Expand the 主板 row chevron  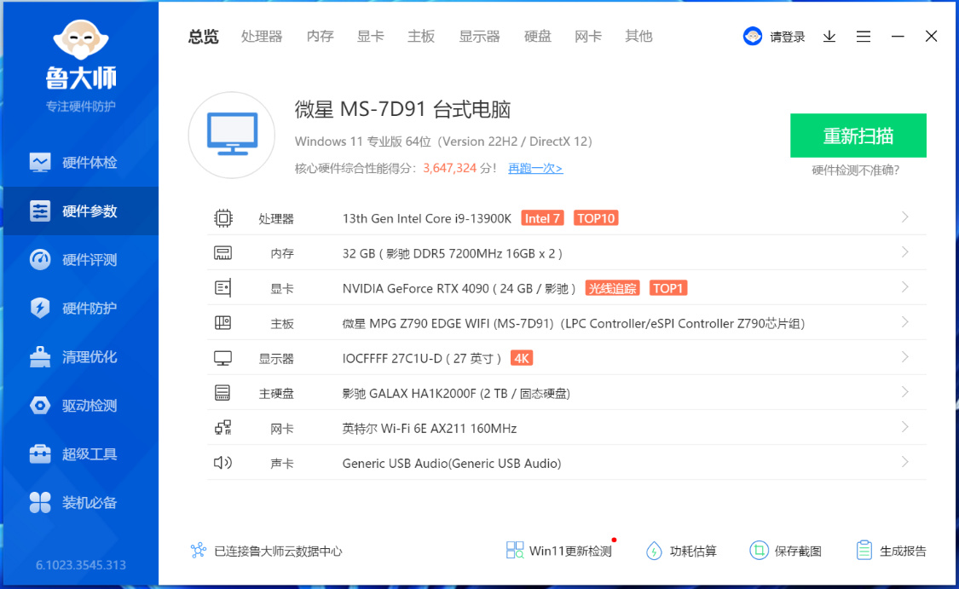coord(905,321)
